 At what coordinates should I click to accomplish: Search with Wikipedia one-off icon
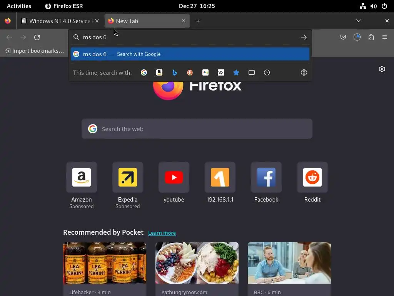(220, 72)
